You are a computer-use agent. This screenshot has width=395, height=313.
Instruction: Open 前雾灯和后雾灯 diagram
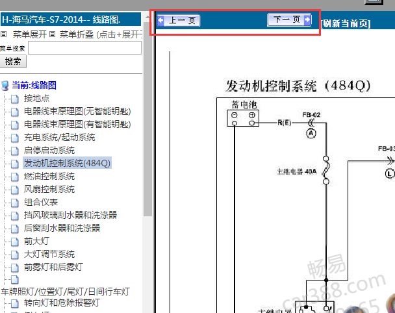[x=53, y=267]
